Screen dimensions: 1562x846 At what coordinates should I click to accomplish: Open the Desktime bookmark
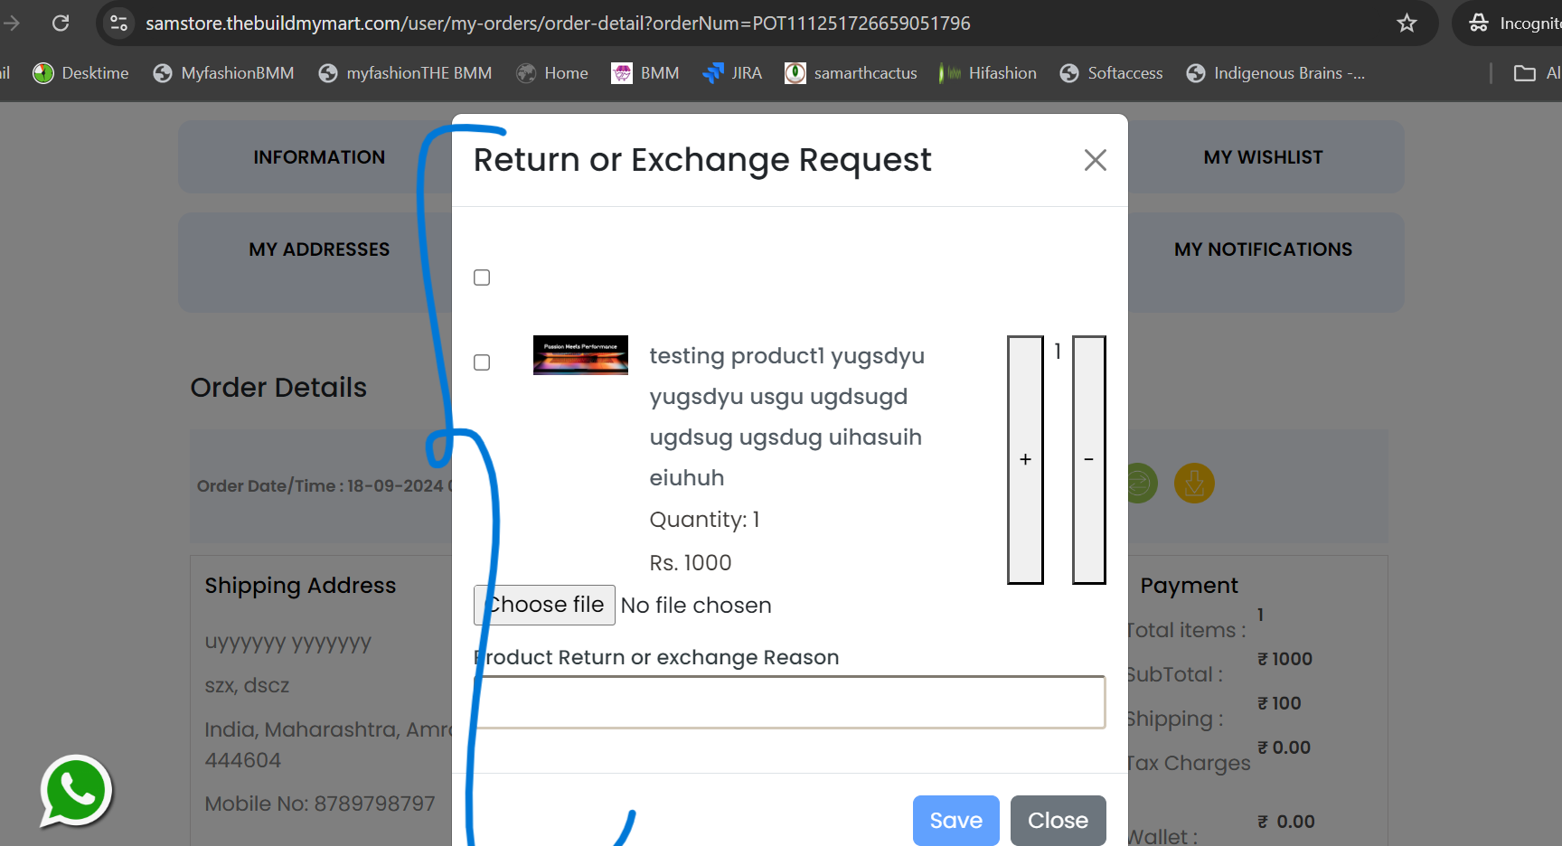(x=80, y=73)
